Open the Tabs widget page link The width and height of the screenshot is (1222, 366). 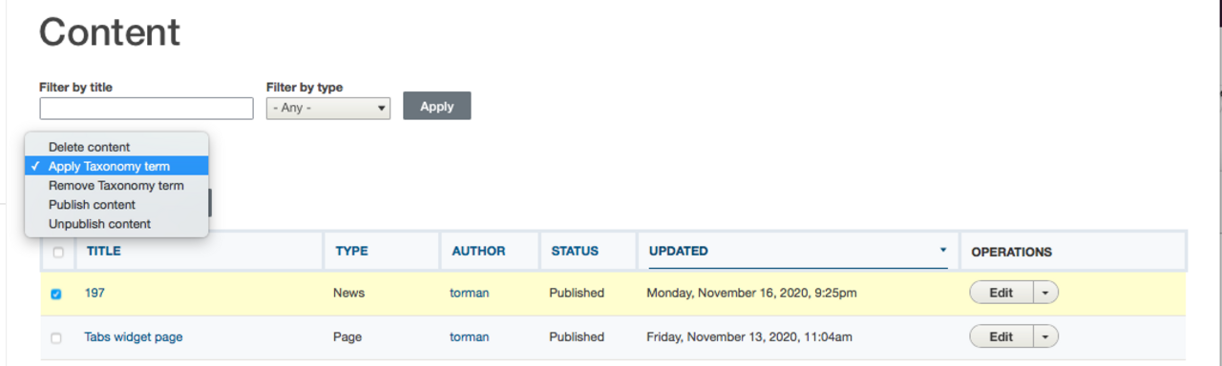(x=134, y=336)
